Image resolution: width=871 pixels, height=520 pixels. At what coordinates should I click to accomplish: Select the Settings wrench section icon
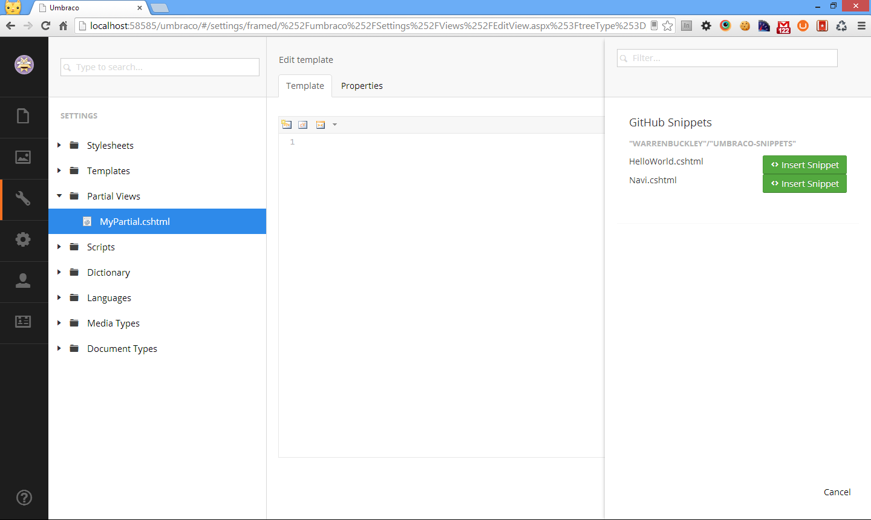pyautogui.click(x=23, y=198)
